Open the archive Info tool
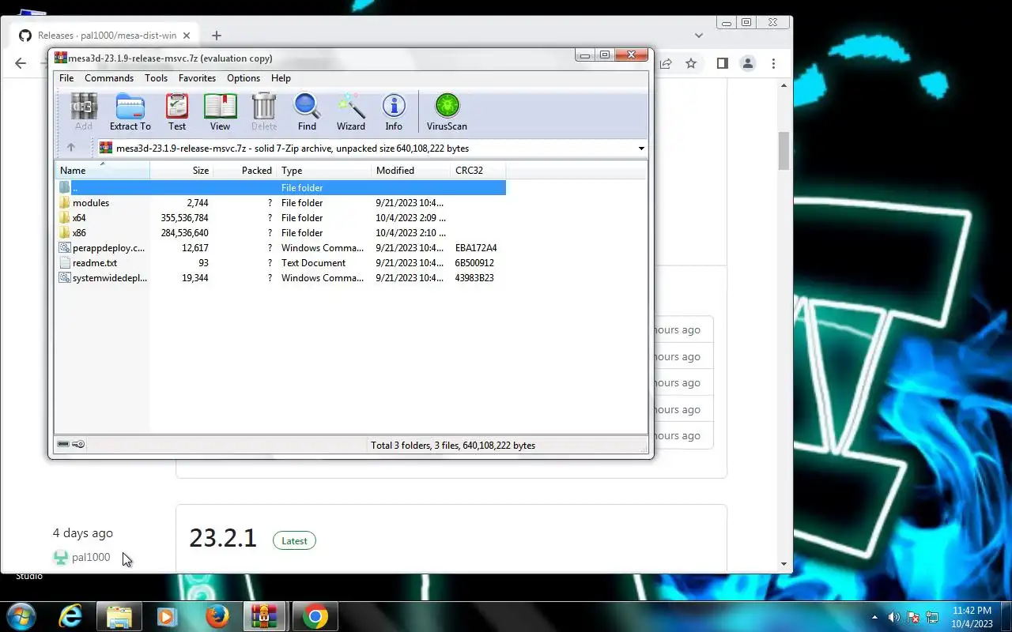The height and width of the screenshot is (632, 1012). coord(394,111)
